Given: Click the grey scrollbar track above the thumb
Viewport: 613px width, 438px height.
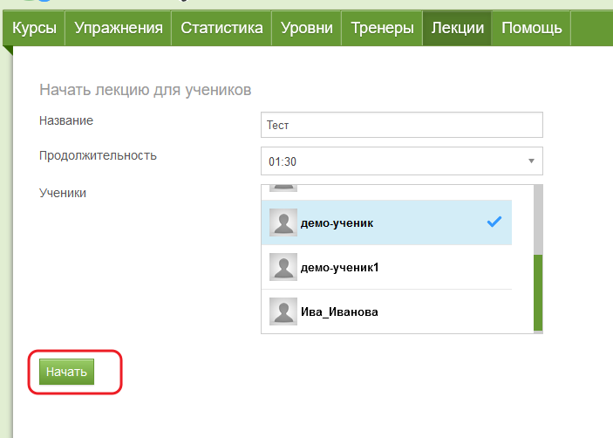Looking at the screenshot, I should pyautogui.click(x=538, y=218).
